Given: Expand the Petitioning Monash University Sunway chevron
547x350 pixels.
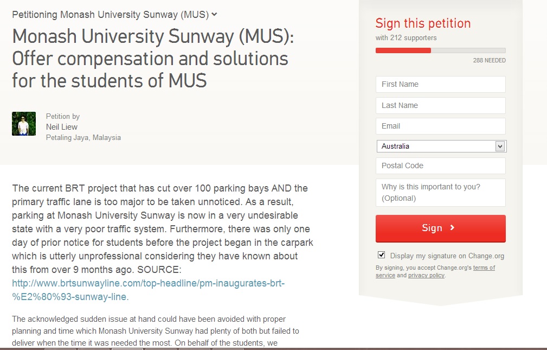Looking at the screenshot, I should [214, 14].
